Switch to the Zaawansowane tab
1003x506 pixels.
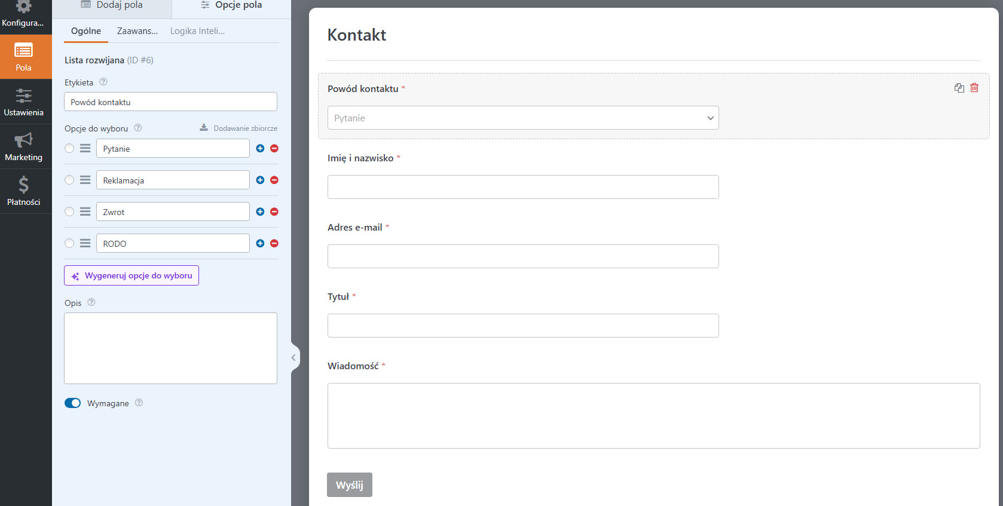[x=137, y=31]
